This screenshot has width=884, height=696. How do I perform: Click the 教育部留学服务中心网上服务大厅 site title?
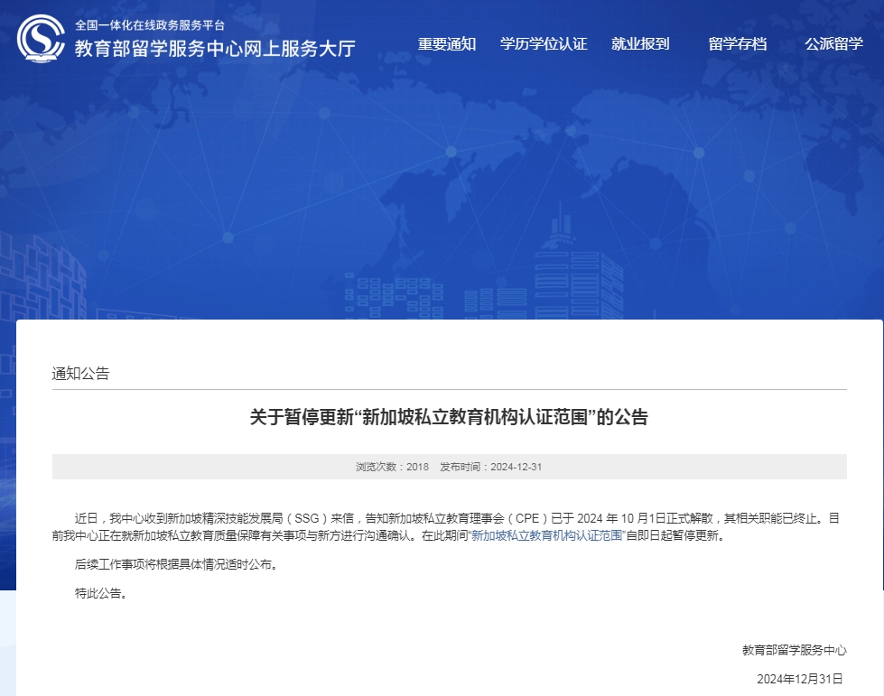[215, 49]
